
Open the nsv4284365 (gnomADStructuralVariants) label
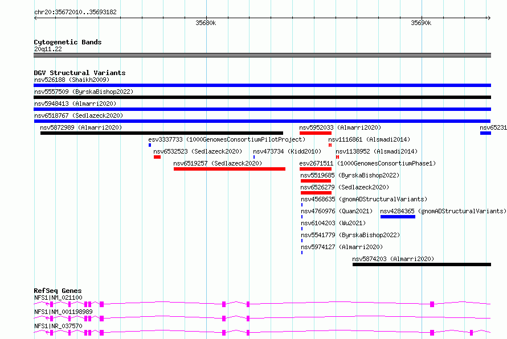[x=443, y=211]
